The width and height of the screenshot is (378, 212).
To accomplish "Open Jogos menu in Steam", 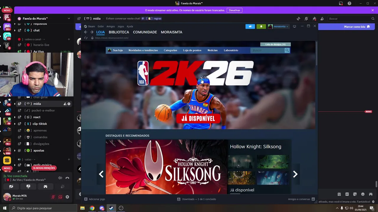I will click(x=121, y=26).
